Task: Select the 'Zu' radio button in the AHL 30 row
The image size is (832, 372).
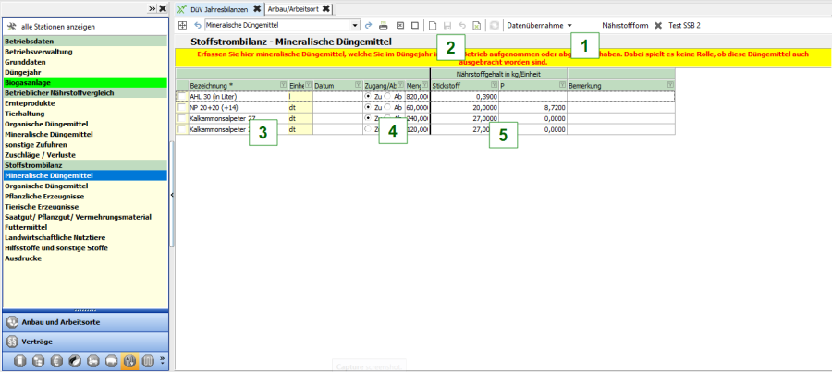Action: pos(369,96)
